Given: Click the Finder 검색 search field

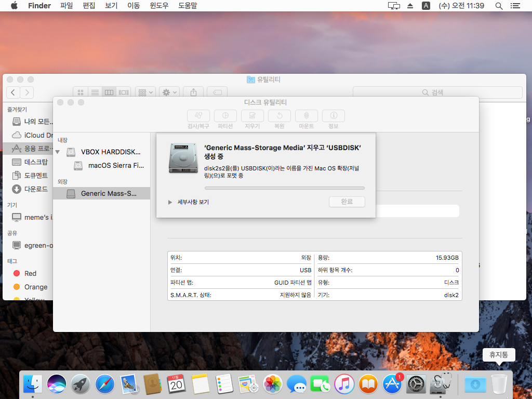Looking at the screenshot, I should coord(437,92).
